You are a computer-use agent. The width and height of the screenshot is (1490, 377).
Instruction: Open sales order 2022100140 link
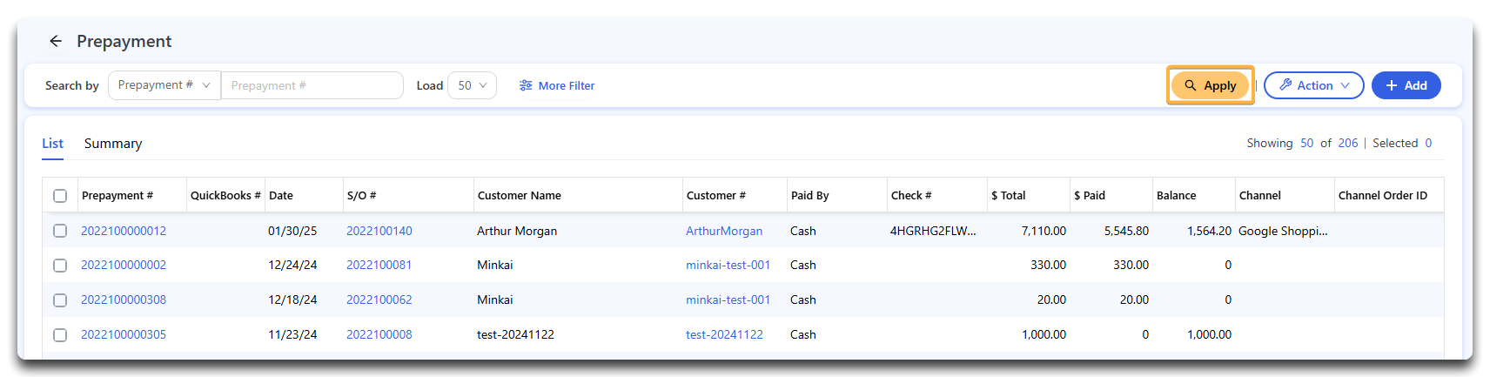coord(379,231)
